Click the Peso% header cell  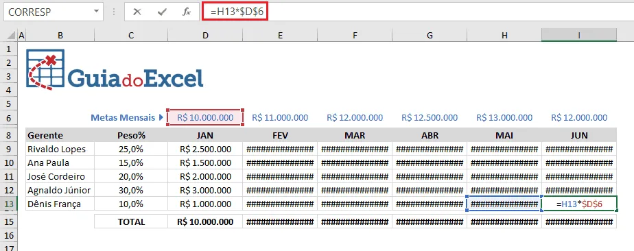pyautogui.click(x=131, y=135)
